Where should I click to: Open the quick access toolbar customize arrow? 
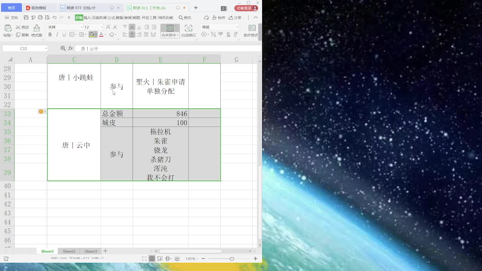(69, 18)
